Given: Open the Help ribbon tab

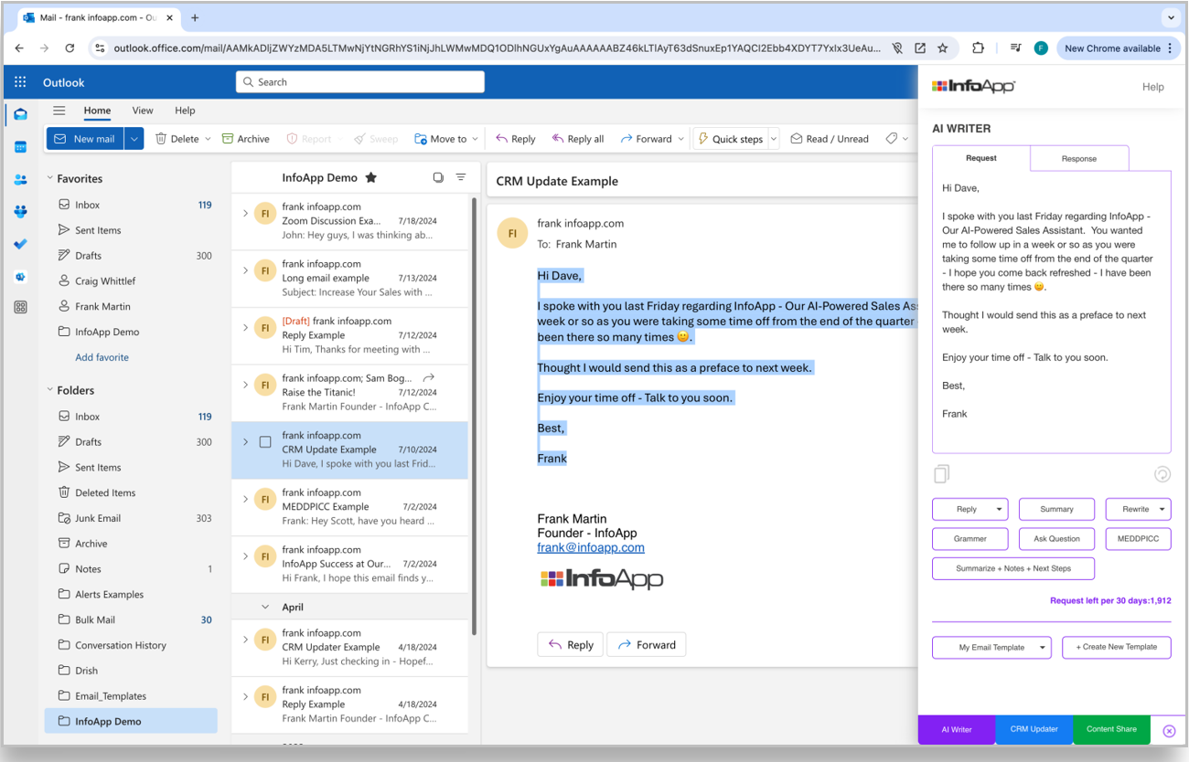Looking at the screenshot, I should (x=185, y=111).
